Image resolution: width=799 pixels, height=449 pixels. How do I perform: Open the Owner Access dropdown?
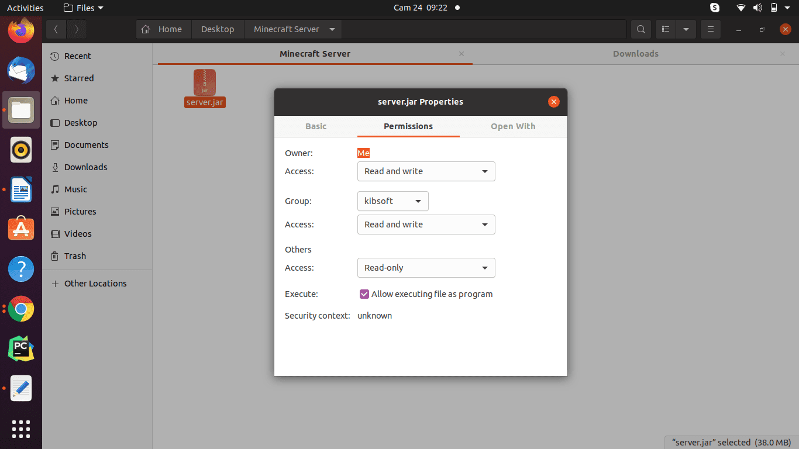[x=426, y=171]
